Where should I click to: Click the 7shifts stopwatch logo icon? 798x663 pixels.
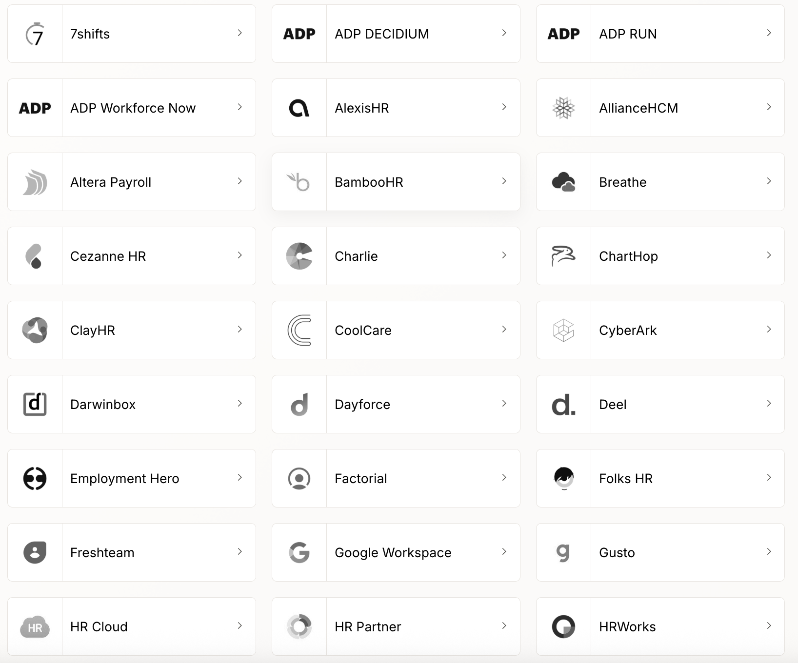click(35, 34)
